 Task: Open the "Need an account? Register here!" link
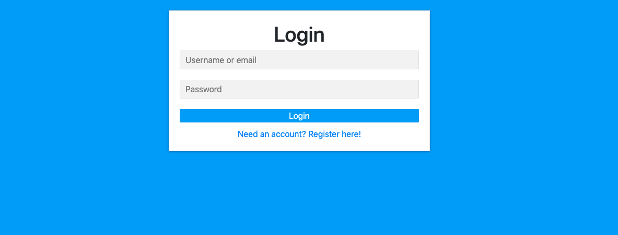(299, 134)
